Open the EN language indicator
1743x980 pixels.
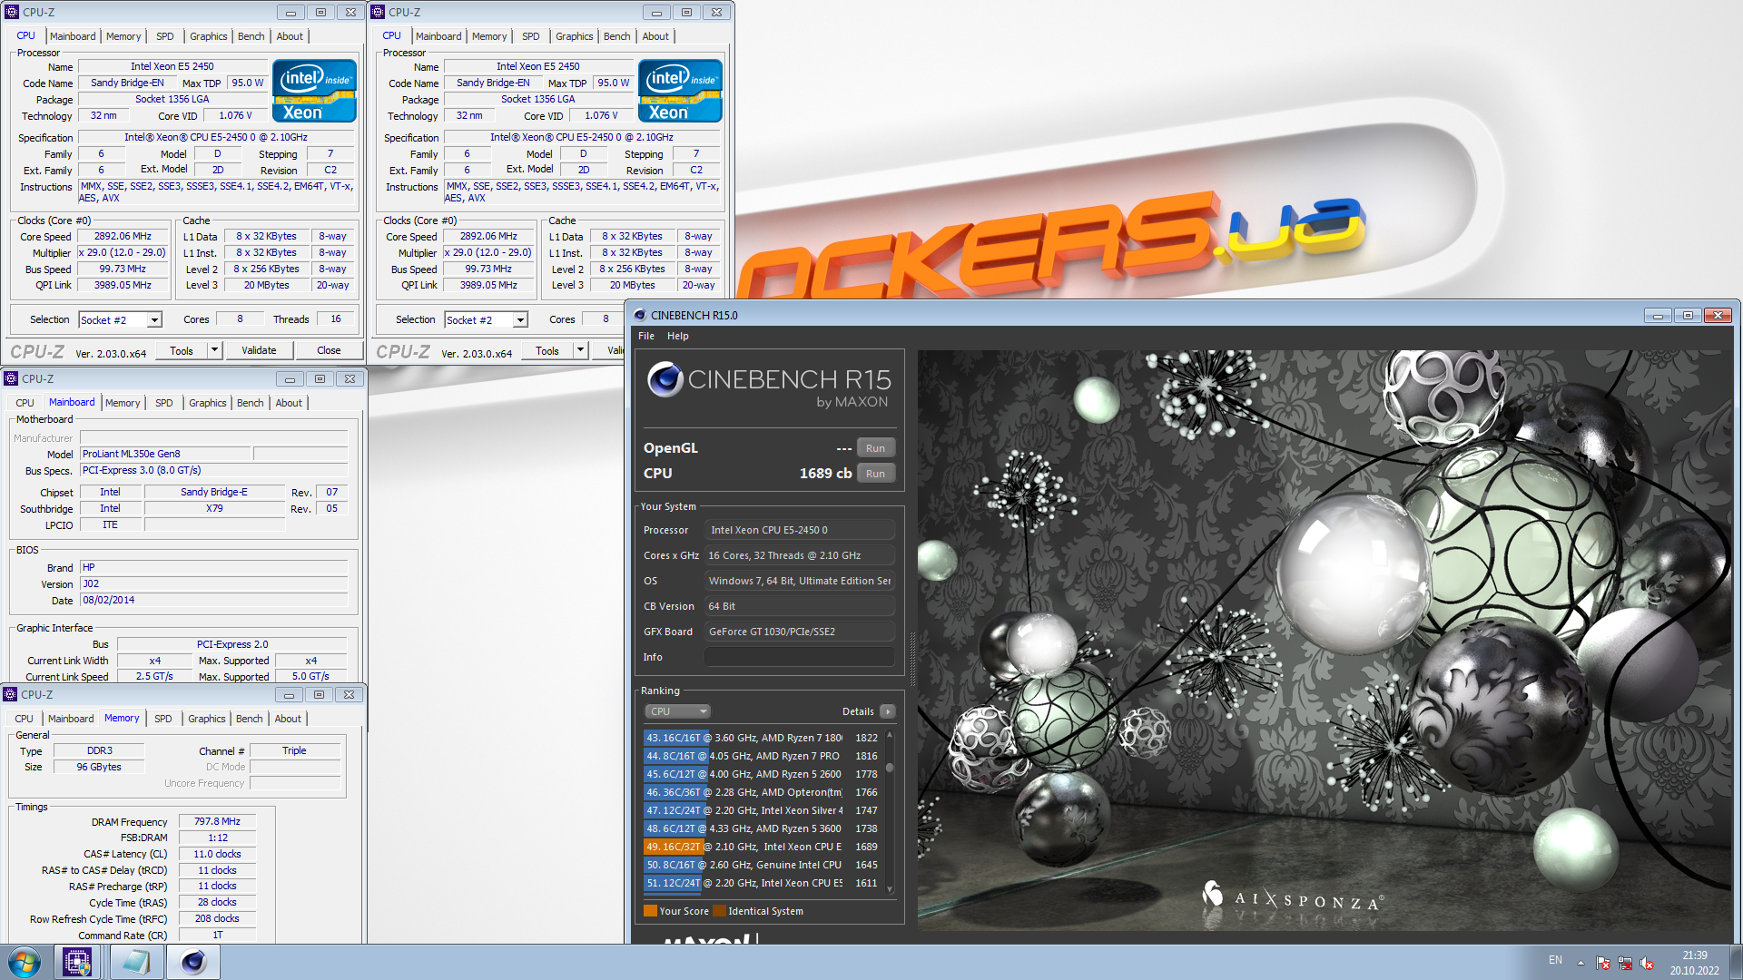(1555, 960)
